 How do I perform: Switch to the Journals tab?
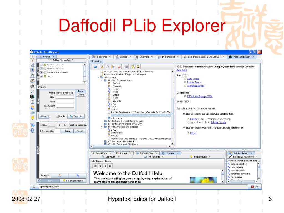pos(144,57)
